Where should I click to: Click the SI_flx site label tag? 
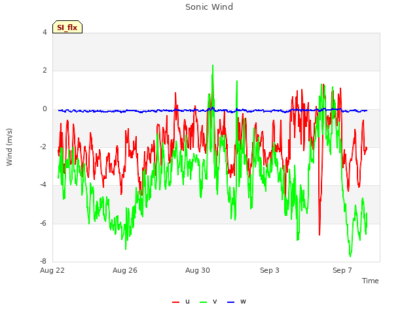pos(67,27)
